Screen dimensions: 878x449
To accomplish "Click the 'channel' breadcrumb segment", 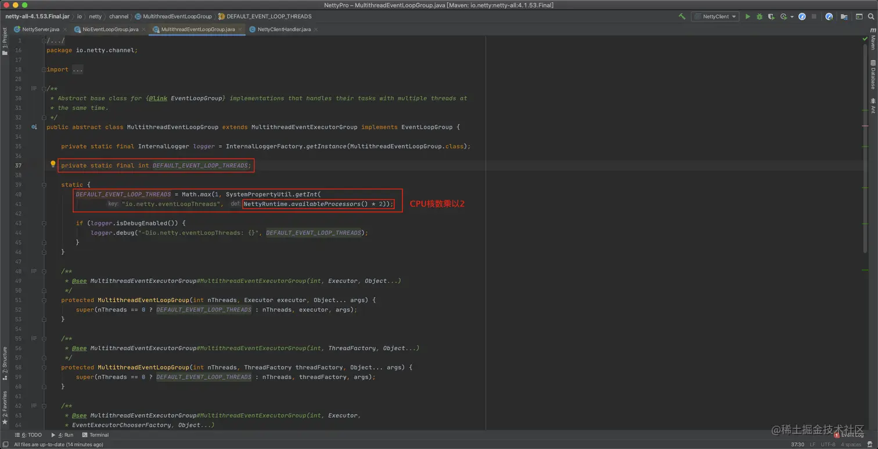I will [x=118, y=16].
